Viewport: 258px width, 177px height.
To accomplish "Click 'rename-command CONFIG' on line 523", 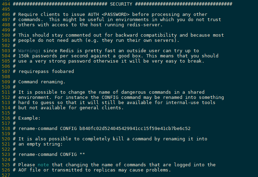I will 48,155.
